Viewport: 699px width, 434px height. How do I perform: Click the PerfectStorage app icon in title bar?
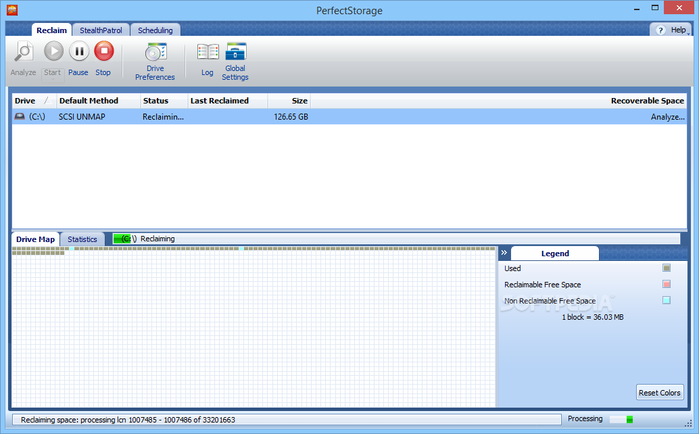pos(12,10)
